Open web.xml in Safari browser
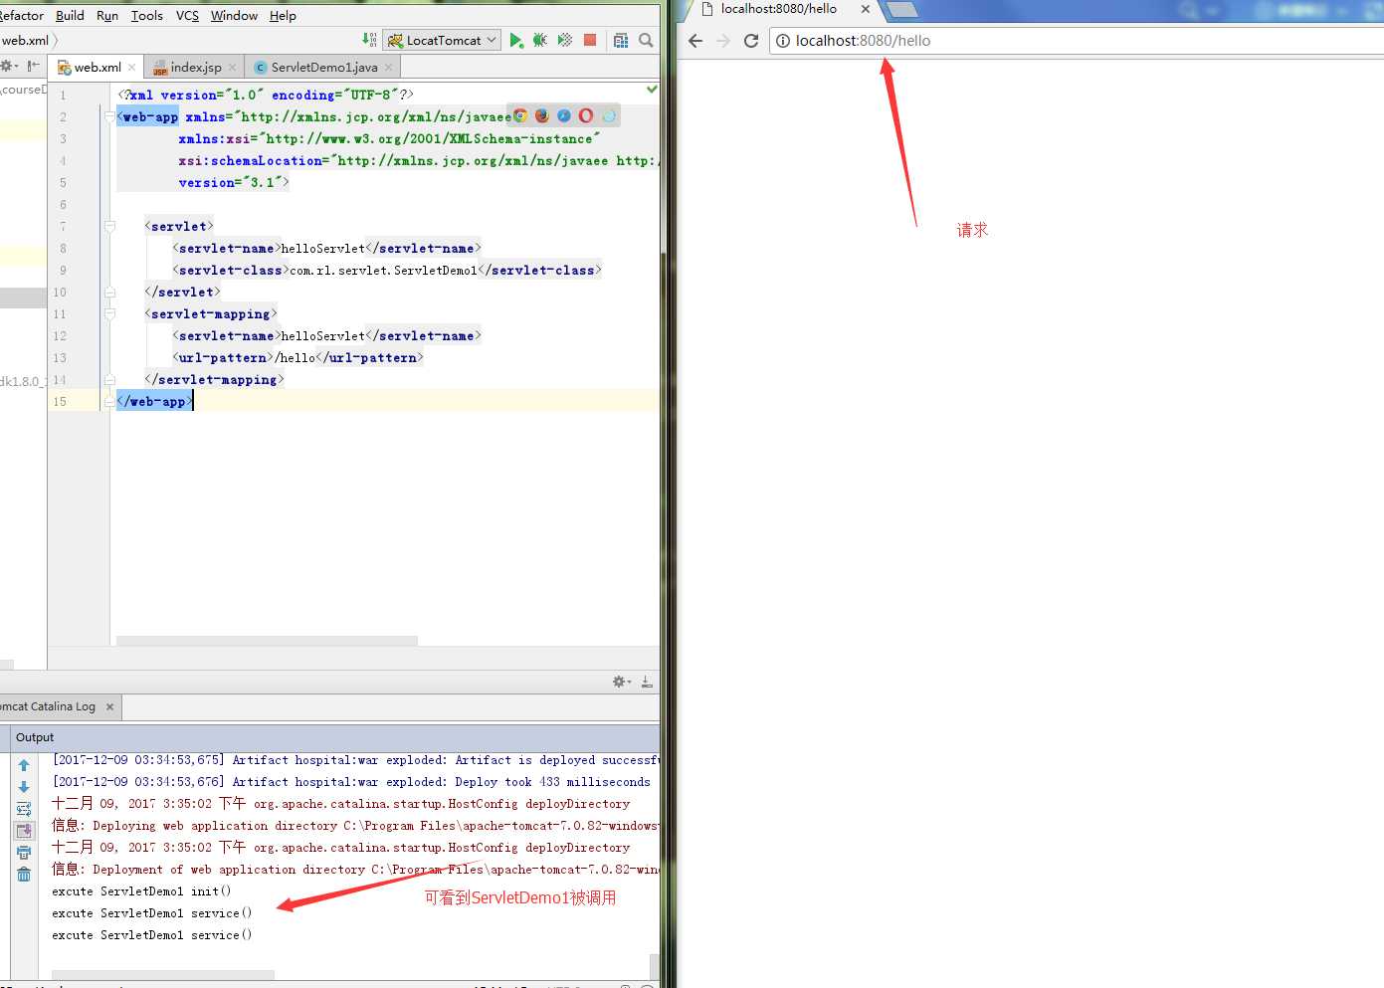This screenshot has width=1384, height=988. (564, 115)
